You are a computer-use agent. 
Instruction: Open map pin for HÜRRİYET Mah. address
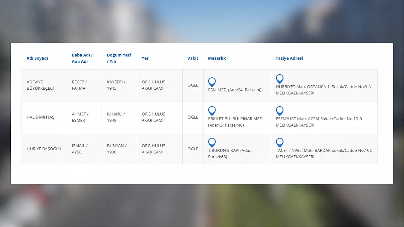point(279,79)
